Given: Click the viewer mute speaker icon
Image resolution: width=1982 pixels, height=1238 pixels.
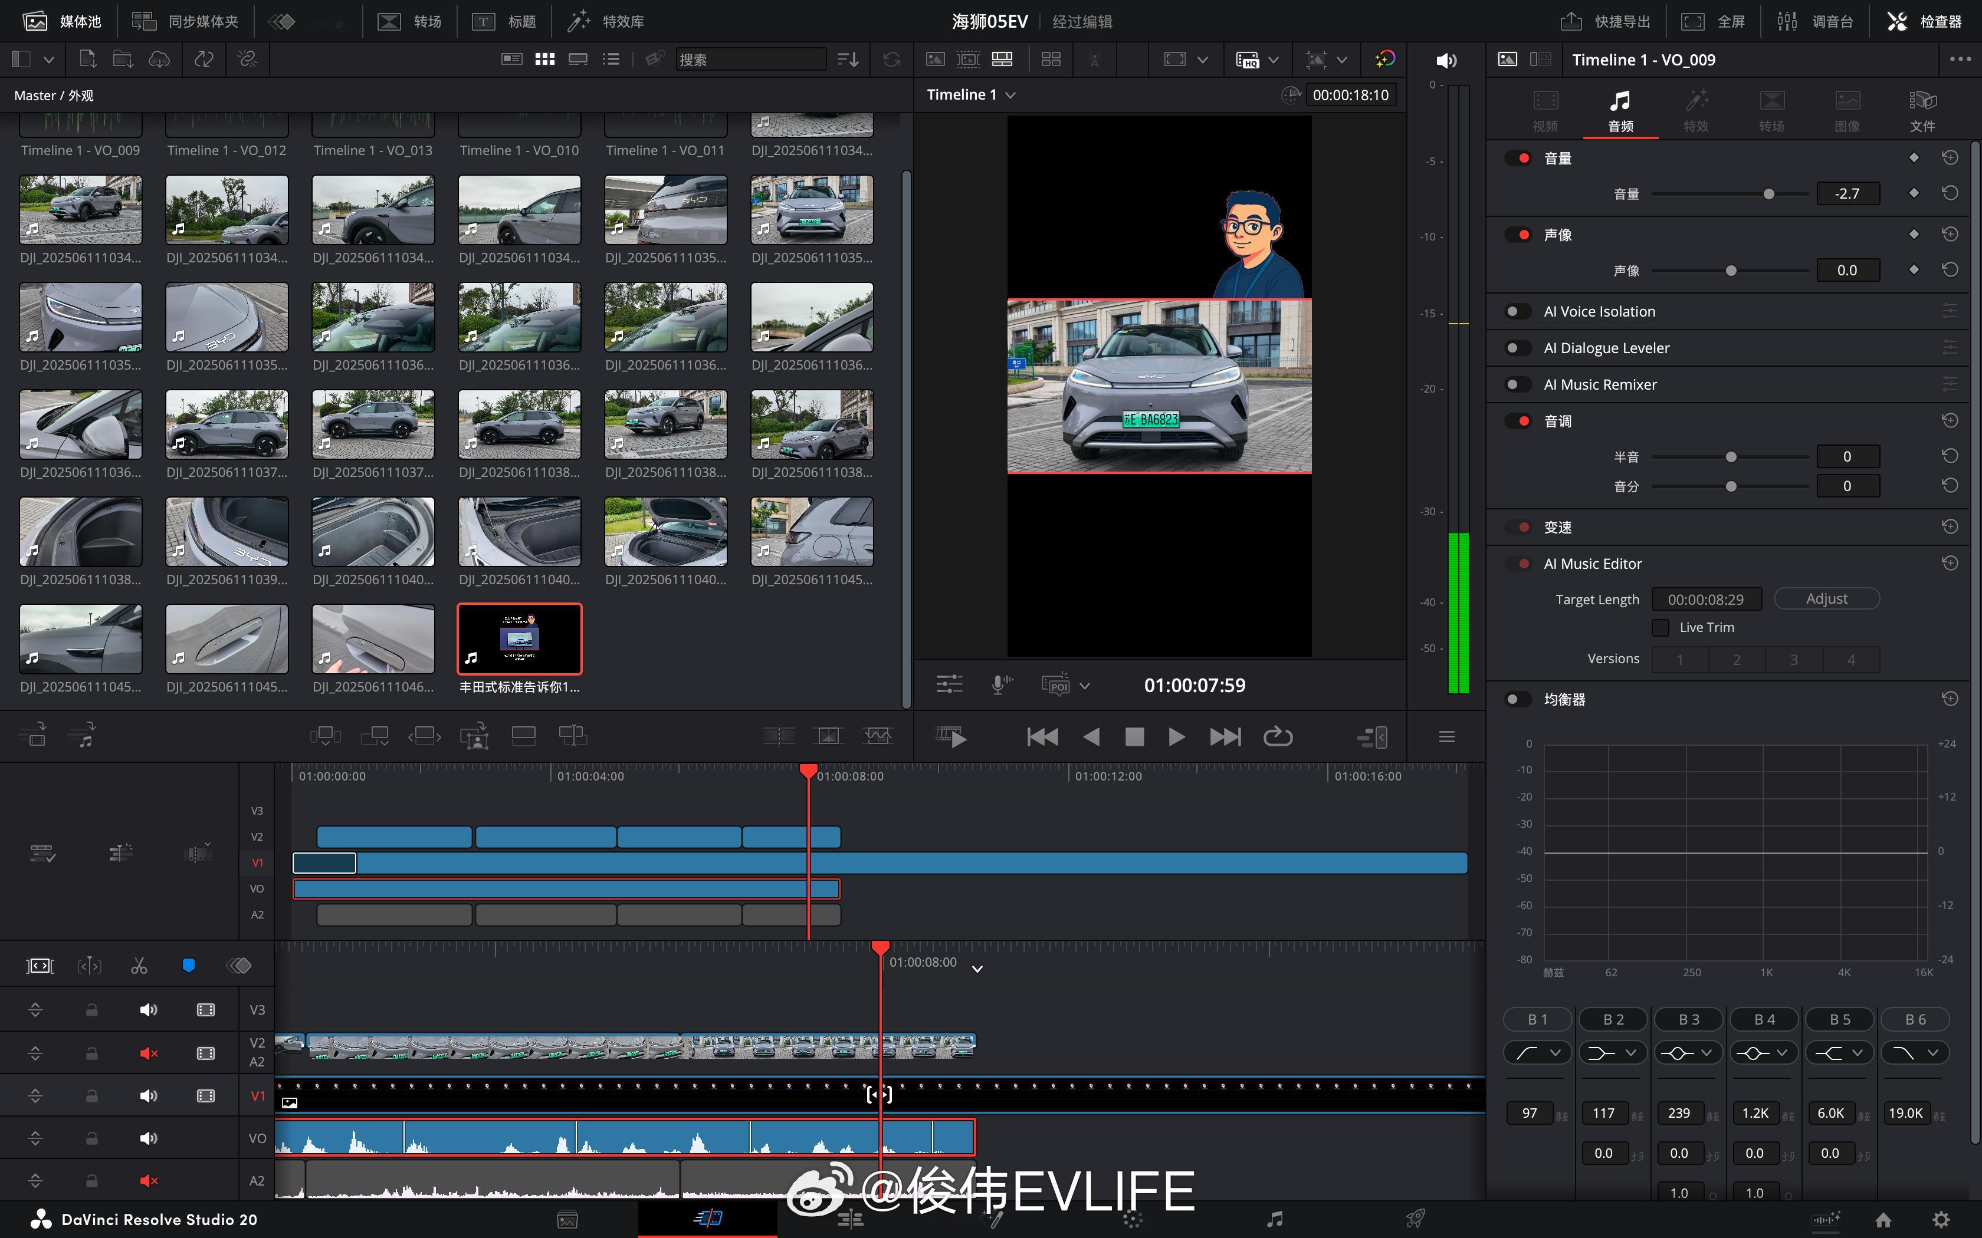Looking at the screenshot, I should tap(1446, 60).
